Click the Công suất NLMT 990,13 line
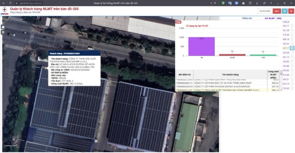Viewport: 295px width, 153px height. (x=66, y=84)
